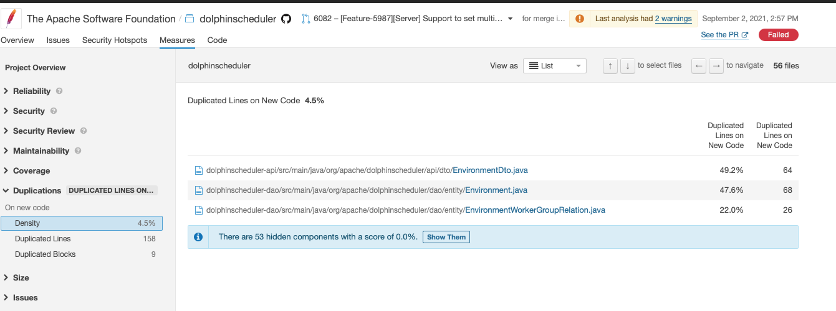Click The Apache Software Foundation link
This screenshot has height=311, width=836.
pyautogui.click(x=101, y=19)
